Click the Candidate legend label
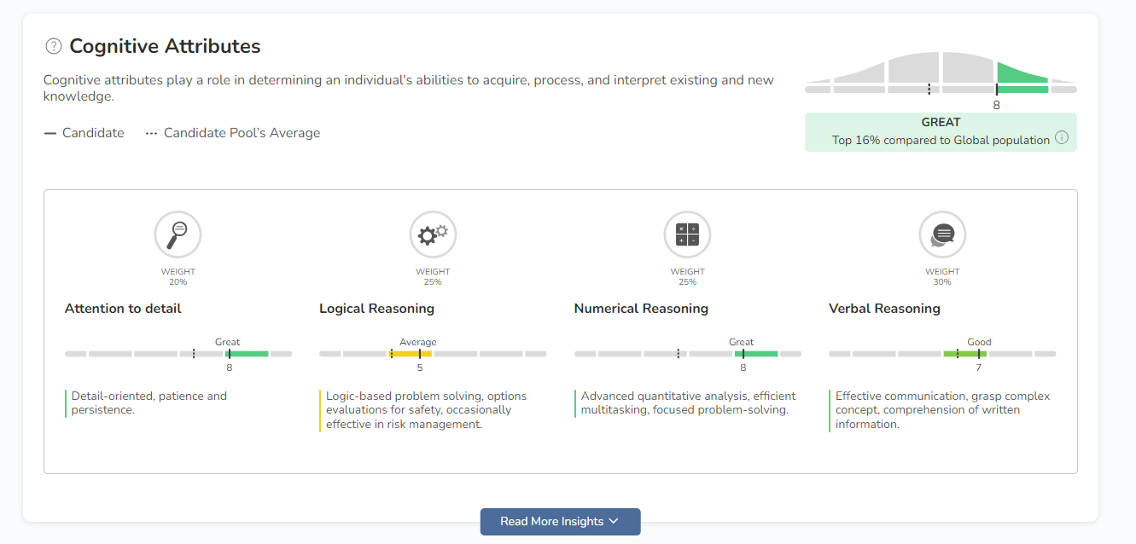Viewport: 1136px width, 544px height. click(93, 133)
